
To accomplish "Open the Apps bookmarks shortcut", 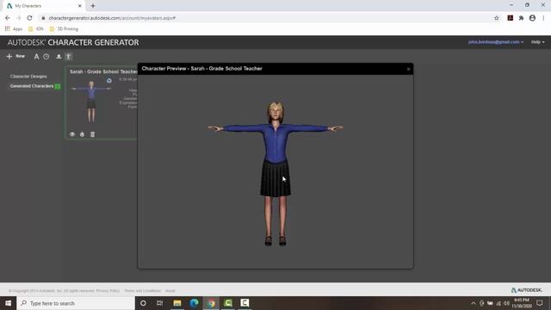I will tap(14, 28).
